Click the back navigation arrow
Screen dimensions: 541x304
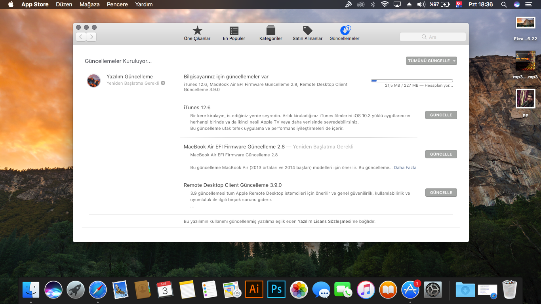pos(81,37)
